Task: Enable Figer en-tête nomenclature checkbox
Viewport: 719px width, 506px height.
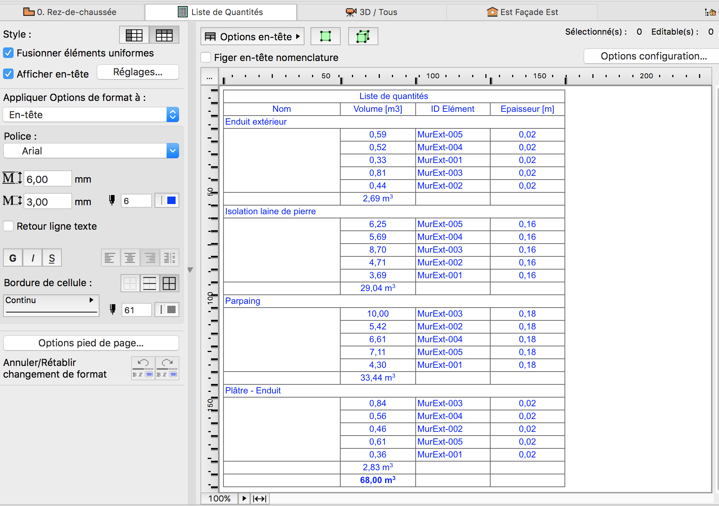Action: (x=206, y=58)
